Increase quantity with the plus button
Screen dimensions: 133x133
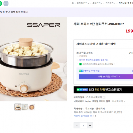click(x=90, y=125)
